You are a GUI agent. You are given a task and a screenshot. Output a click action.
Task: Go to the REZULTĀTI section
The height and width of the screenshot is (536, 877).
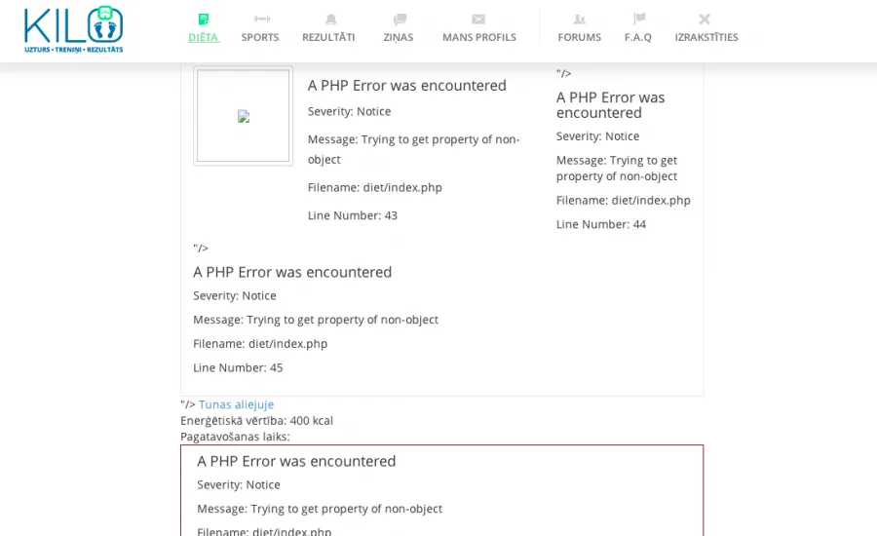[328, 37]
